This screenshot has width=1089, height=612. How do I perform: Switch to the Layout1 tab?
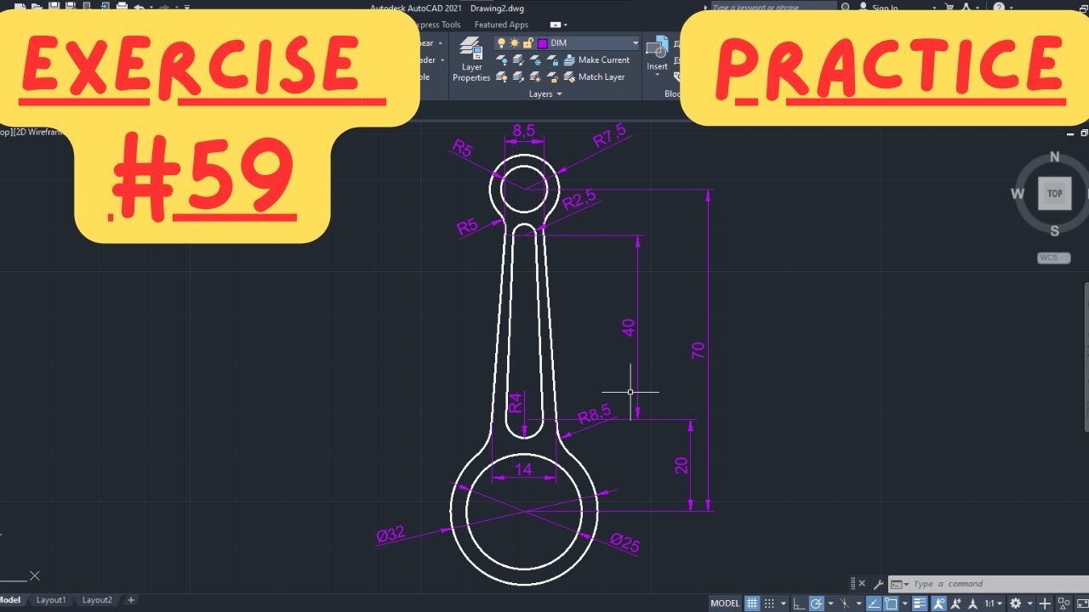(50, 600)
